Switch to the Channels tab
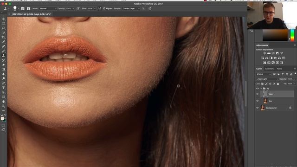Image resolution: width=297 pixels, height=167 pixels. (x=269, y=69)
